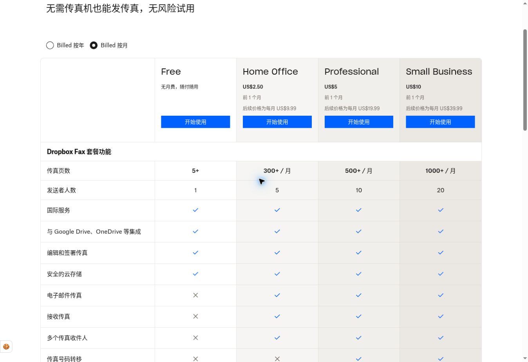Click Home Office checkmark in 安全的云存储 row
Viewport: 528px width, 362px height.
[277, 274]
